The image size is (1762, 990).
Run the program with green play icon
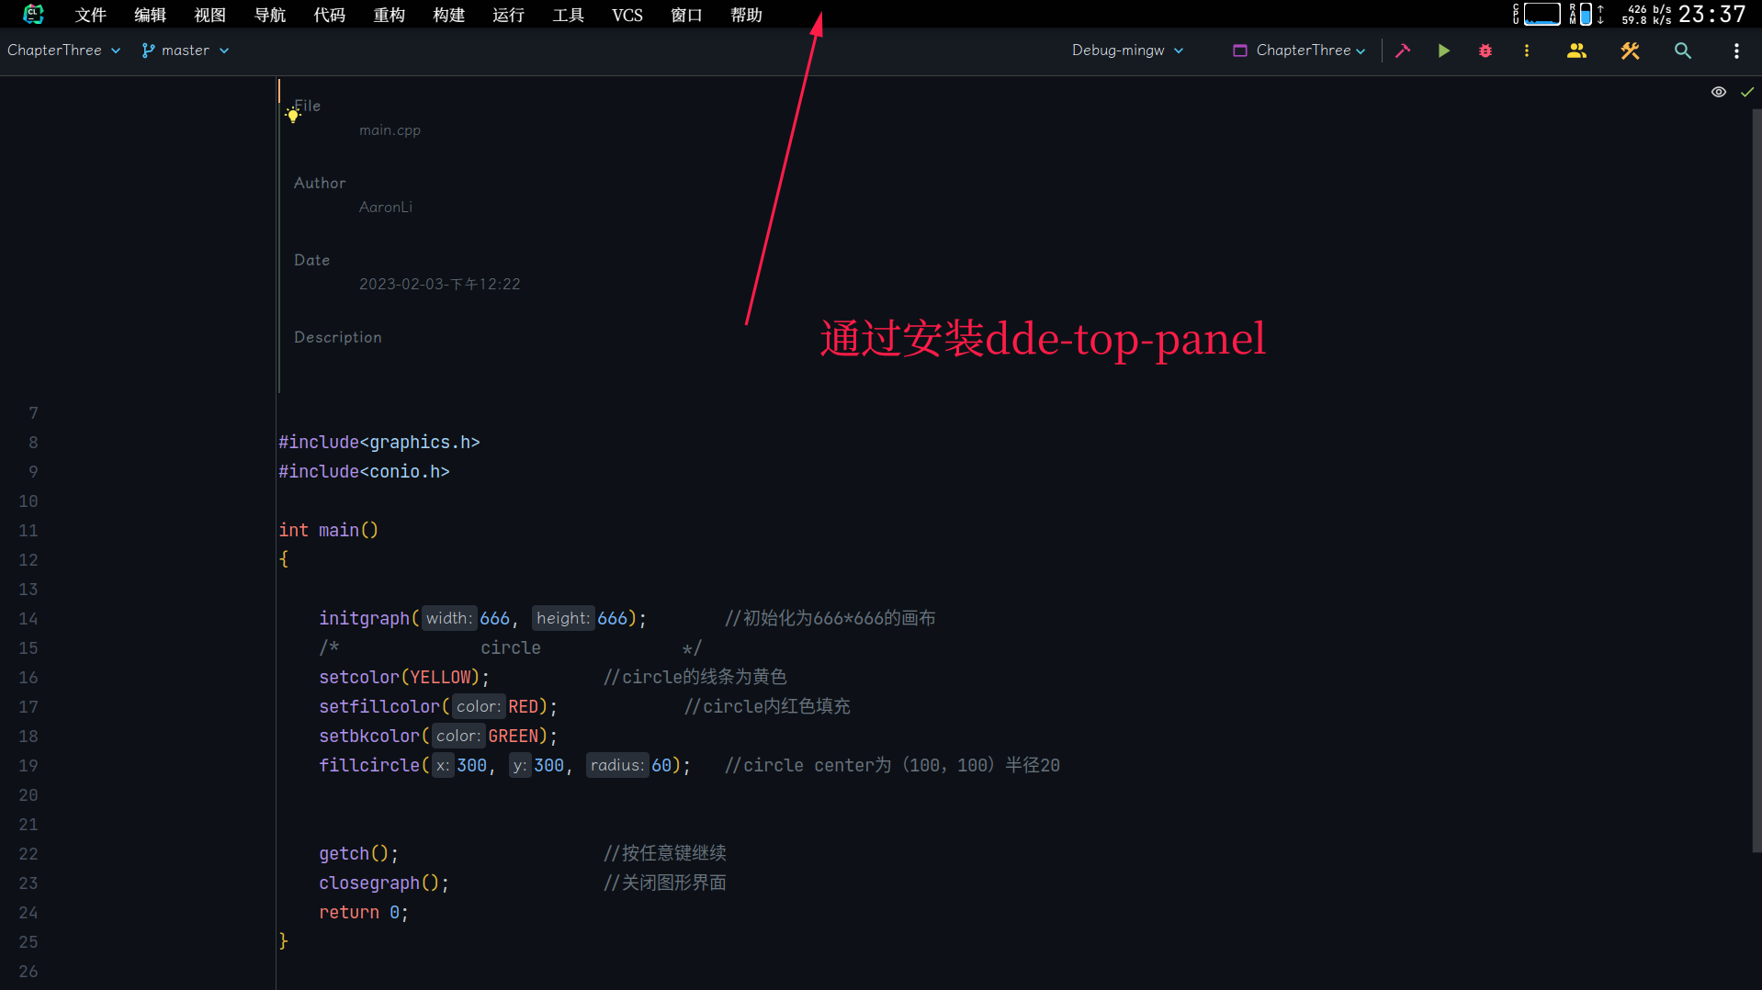(x=1444, y=51)
